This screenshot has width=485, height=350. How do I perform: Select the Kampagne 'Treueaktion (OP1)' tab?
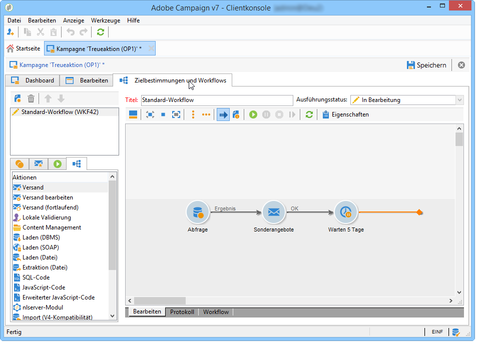pyautogui.click(x=100, y=48)
